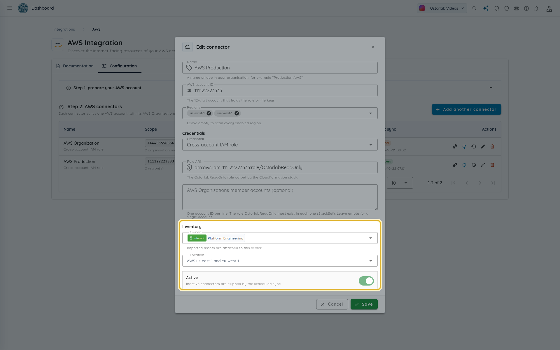This screenshot has width=560, height=350.
Task: Click the Name field AWS Production
Action: click(280, 68)
